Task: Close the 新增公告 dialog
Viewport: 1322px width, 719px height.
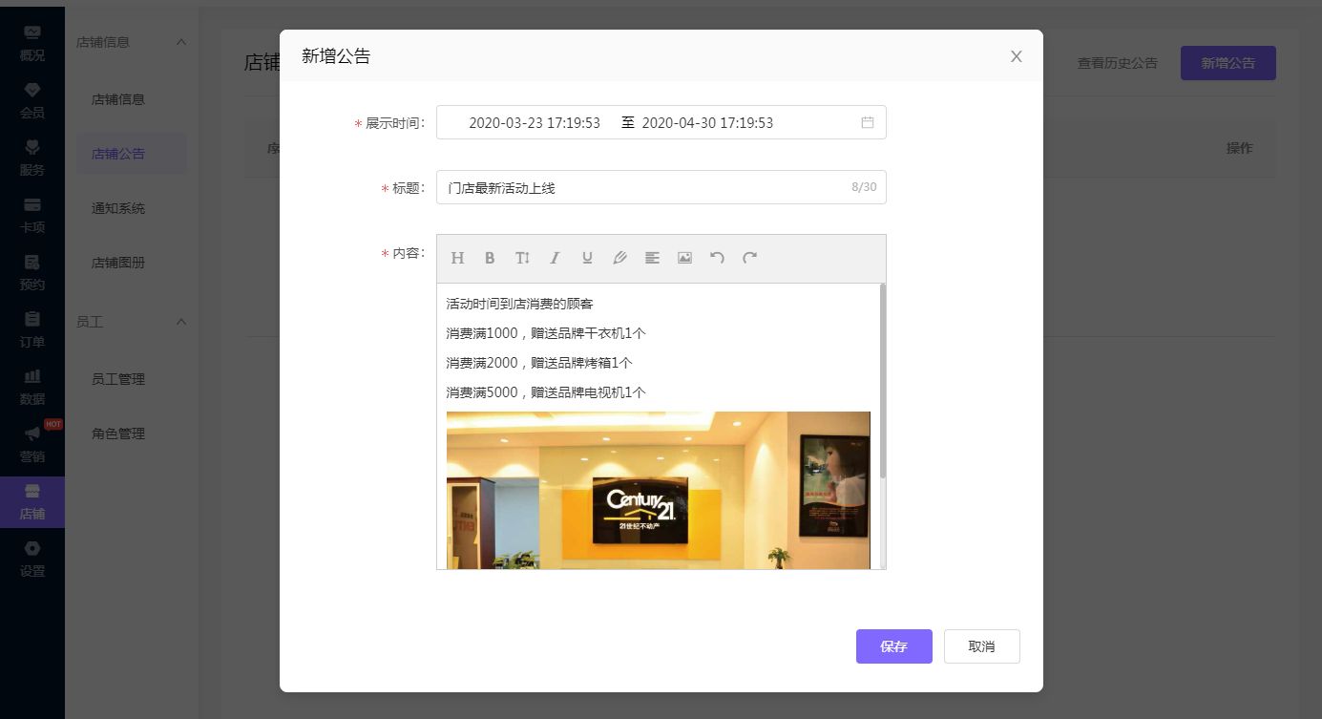Action: (x=1017, y=56)
